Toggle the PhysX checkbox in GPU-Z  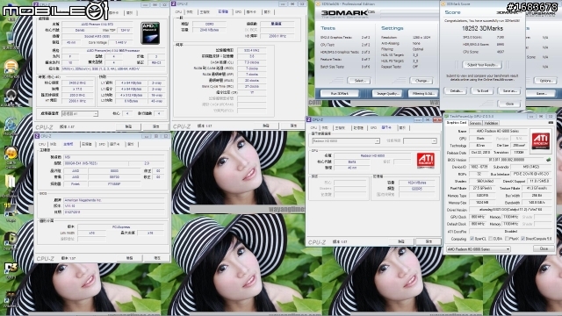click(x=507, y=239)
